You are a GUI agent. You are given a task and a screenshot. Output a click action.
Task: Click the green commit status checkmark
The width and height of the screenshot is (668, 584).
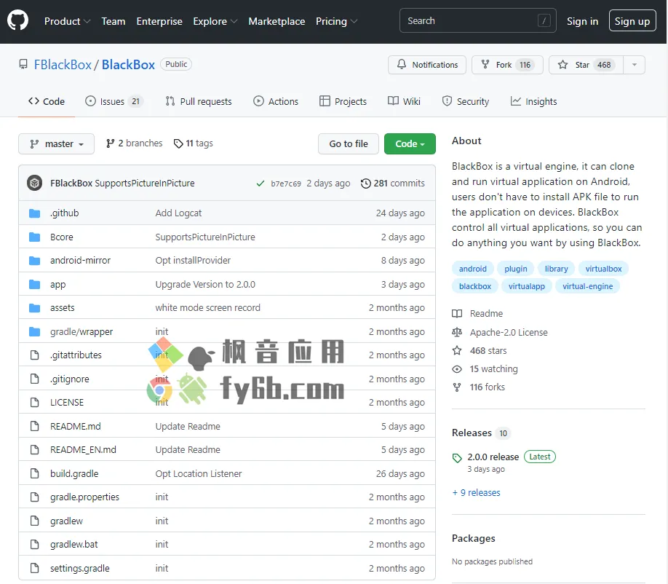pyautogui.click(x=261, y=184)
